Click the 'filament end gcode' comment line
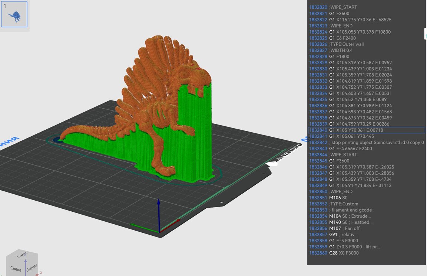Image resolution: width=427 pixels, height=276 pixels. tap(350, 210)
